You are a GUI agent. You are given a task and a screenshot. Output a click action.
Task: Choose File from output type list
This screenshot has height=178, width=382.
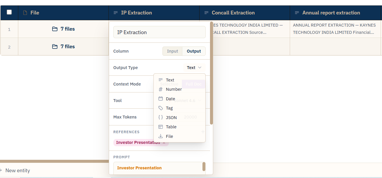[x=180, y=136]
